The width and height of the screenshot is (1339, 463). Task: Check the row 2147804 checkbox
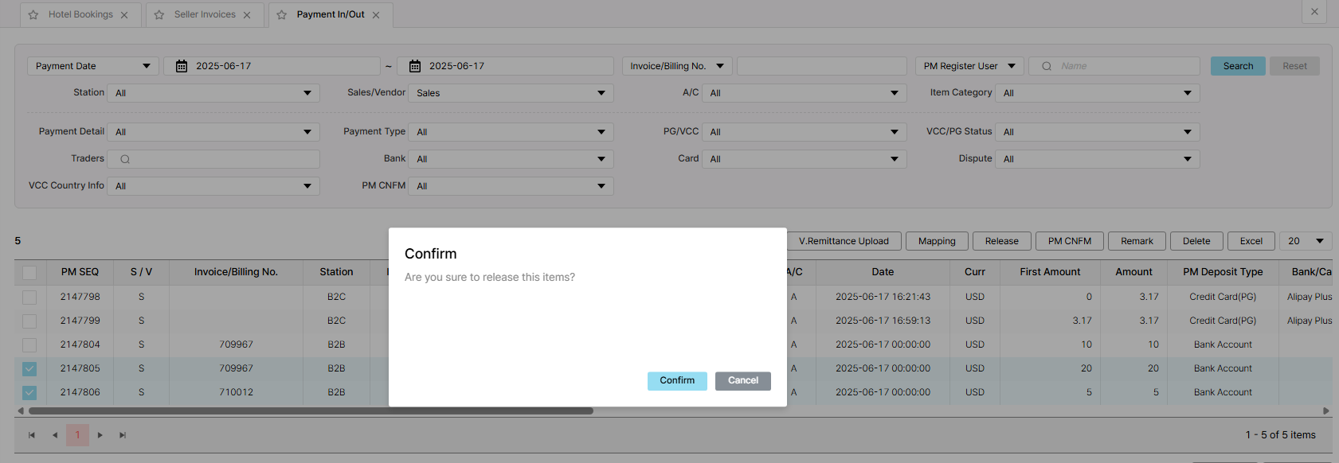click(x=29, y=345)
